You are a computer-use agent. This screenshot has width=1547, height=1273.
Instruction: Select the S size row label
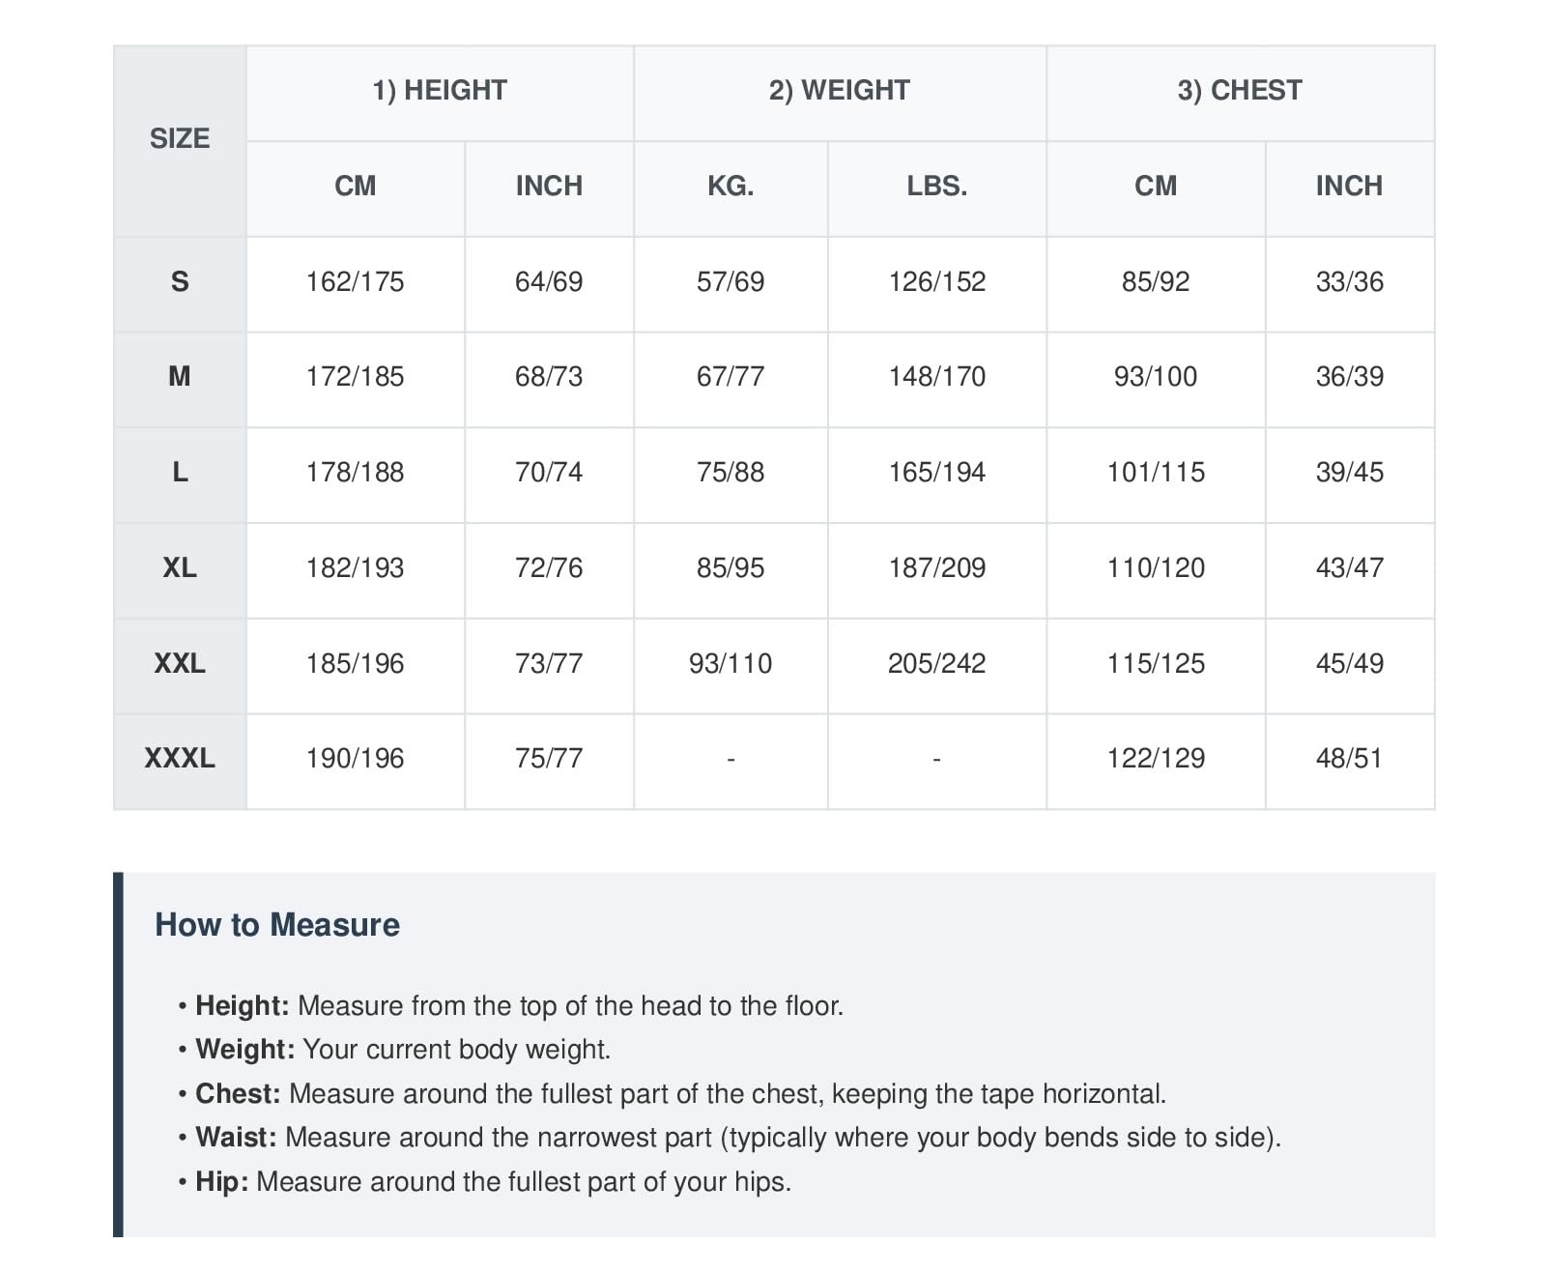point(180,284)
